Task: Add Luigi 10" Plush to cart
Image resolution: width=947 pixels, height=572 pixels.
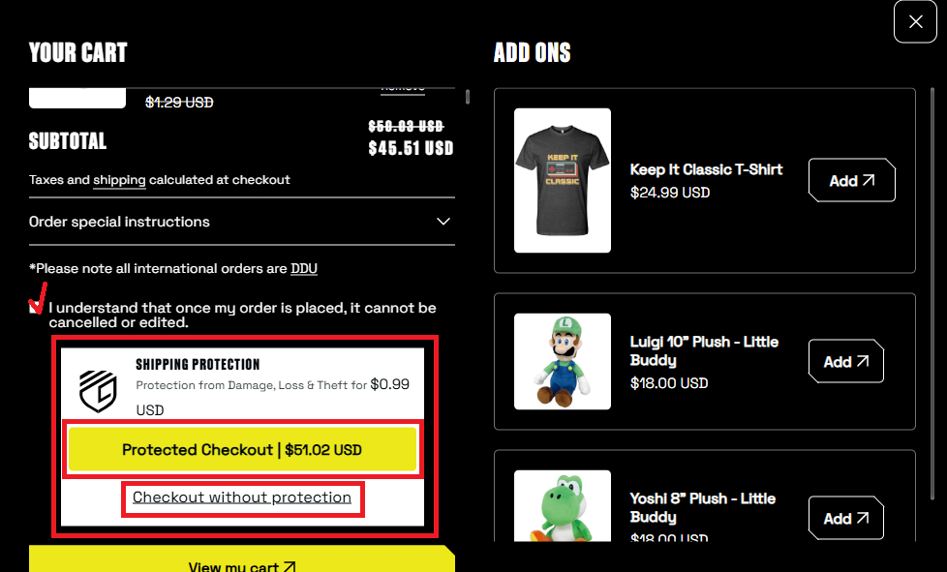Action: [845, 361]
